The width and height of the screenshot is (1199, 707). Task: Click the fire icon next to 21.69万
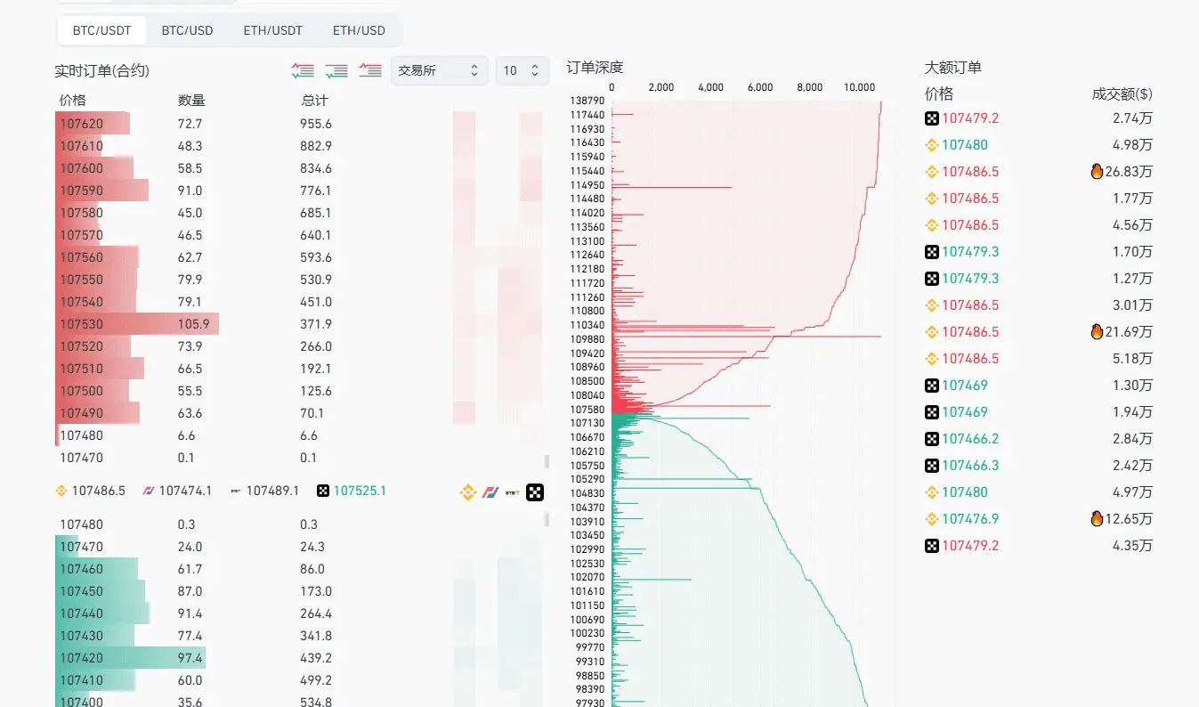coord(1097,331)
